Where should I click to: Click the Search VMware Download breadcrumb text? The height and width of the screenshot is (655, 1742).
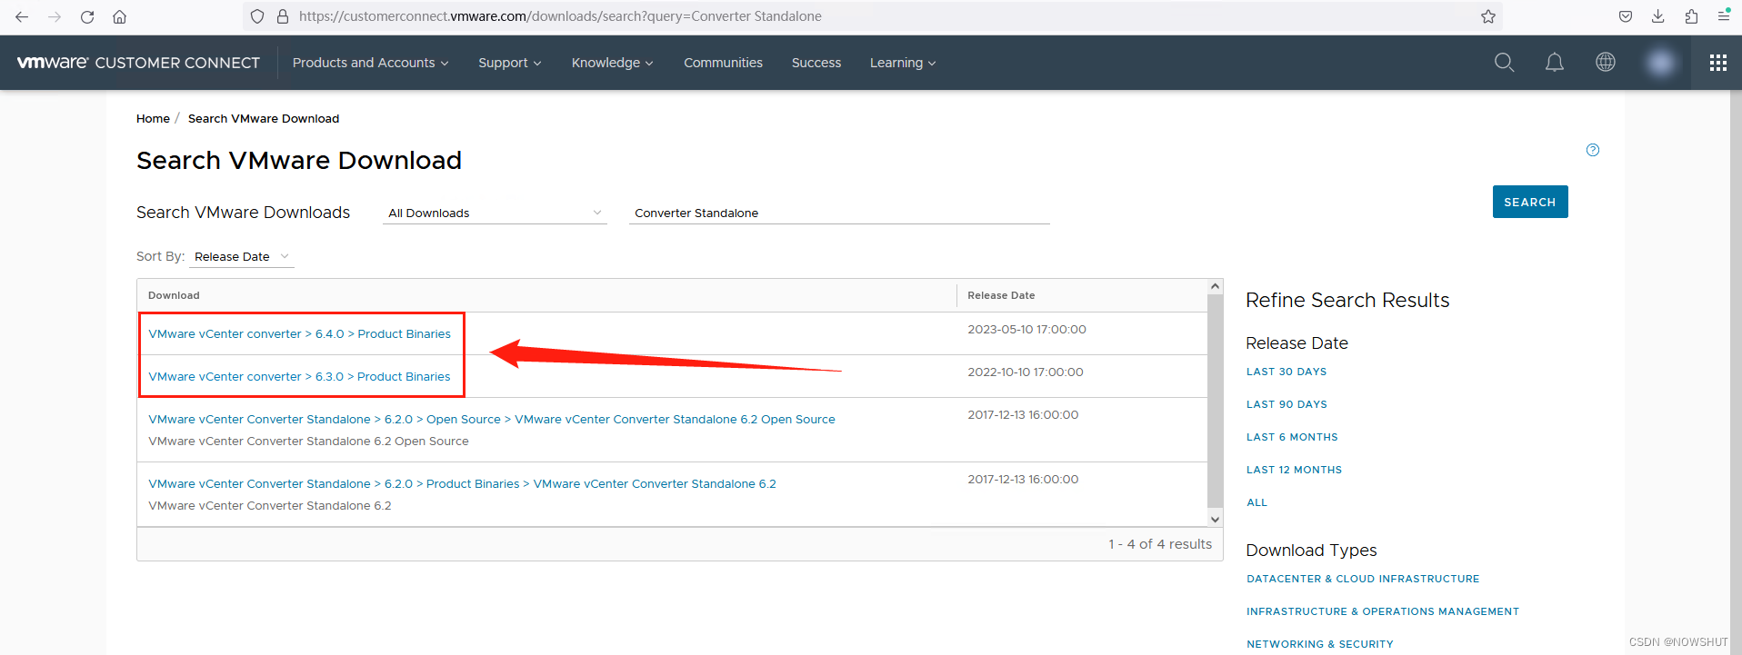coord(264,119)
